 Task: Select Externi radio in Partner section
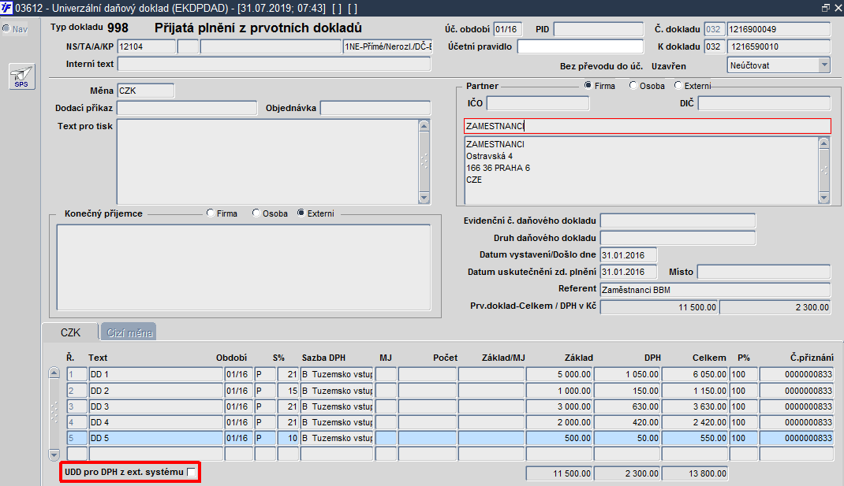(678, 86)
